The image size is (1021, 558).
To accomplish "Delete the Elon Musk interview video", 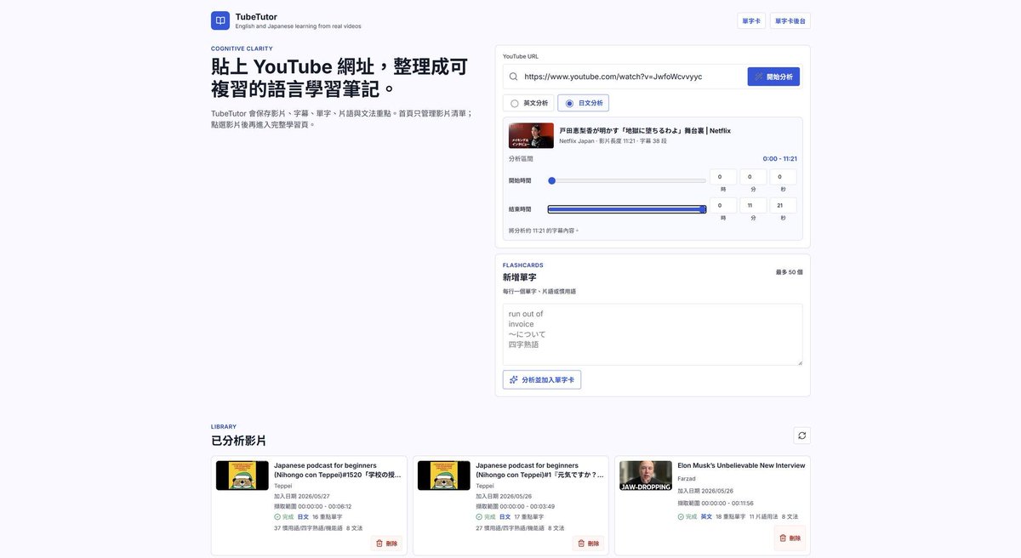I will pyautogui.click(x=790, y=538).
